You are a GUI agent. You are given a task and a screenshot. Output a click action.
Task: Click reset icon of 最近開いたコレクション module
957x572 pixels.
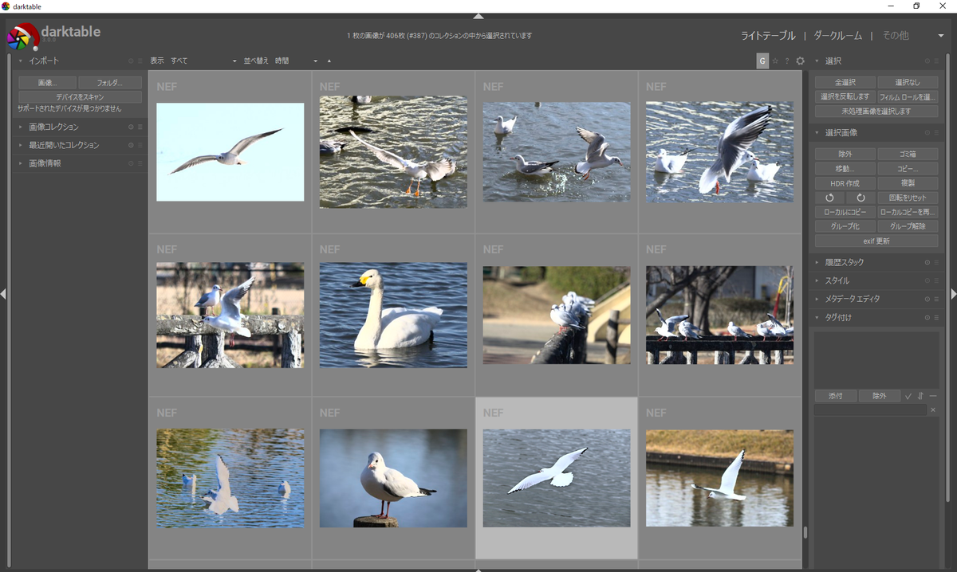131,145
